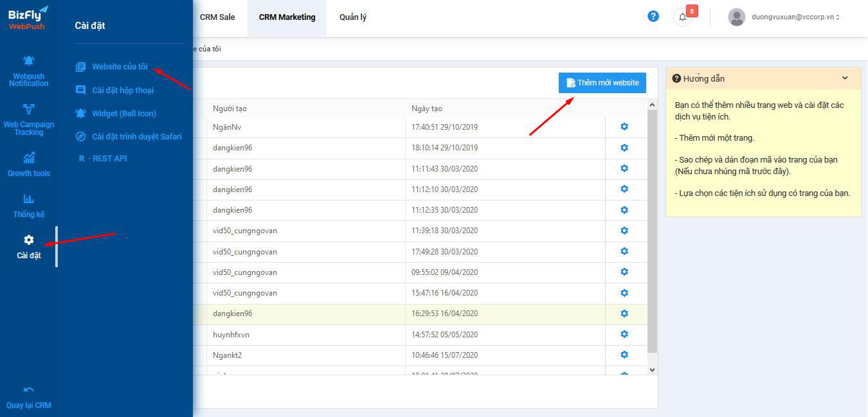Click the Thêm mới website button
Screen dimensions: 868x417
pyautogui.click(x=602, y=83)
